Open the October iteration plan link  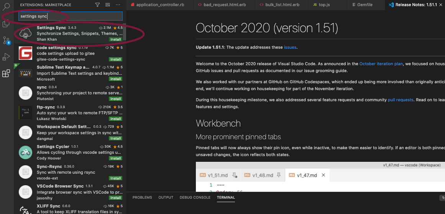(x=381, y=64)
